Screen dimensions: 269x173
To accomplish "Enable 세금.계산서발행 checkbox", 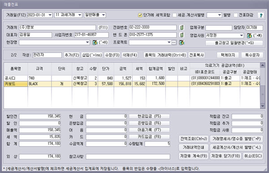I will tap(174, 15).
